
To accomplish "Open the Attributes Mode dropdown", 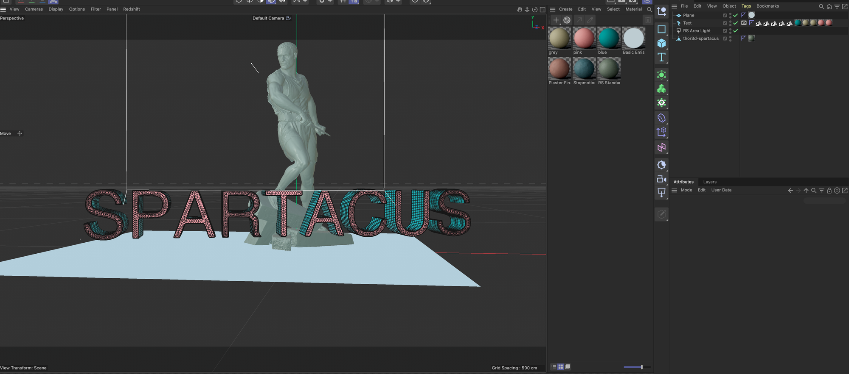I will coord(686,190).
